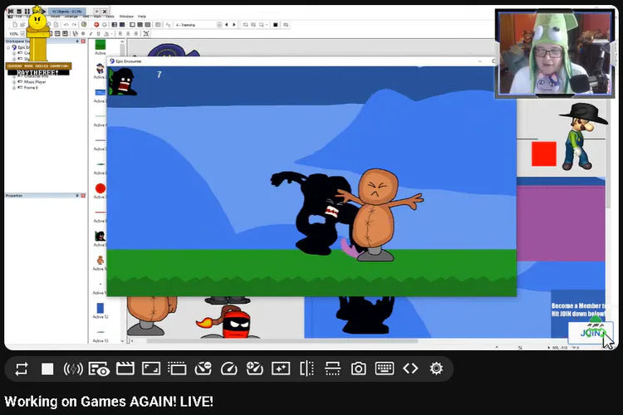Screen dimensions: 623x415
Task: Click the camera screenshot icon
Action: (358, 369)
